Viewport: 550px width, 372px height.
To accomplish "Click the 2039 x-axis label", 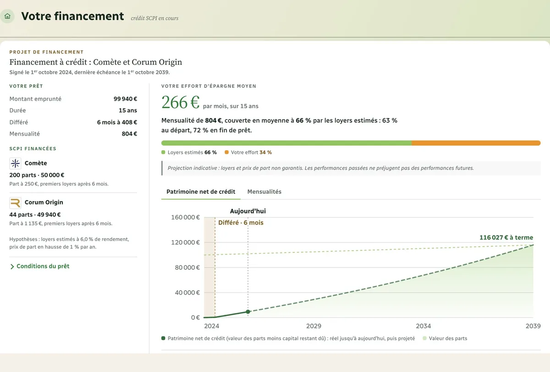I will click(533, 326).
